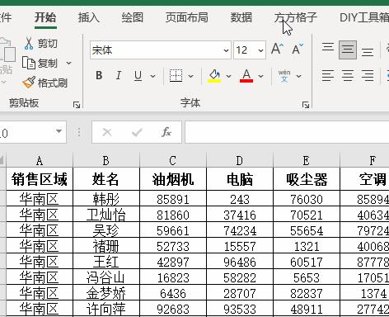The image size is (389, 317).
Task: Select cell containing 冯谷山
Action: click(x=106, y=277)
